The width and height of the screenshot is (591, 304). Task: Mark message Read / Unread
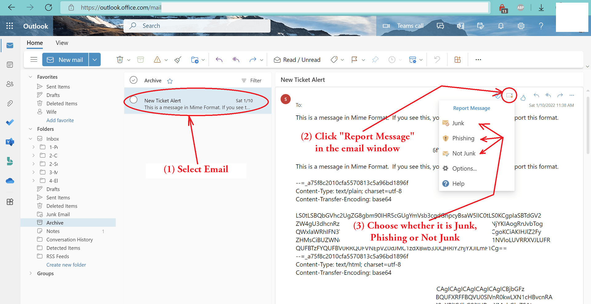coord(297,60)
